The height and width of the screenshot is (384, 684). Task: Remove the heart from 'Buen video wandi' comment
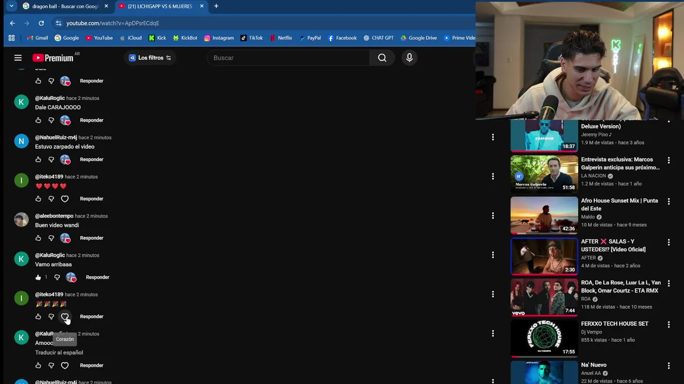[x=65, y=238]
